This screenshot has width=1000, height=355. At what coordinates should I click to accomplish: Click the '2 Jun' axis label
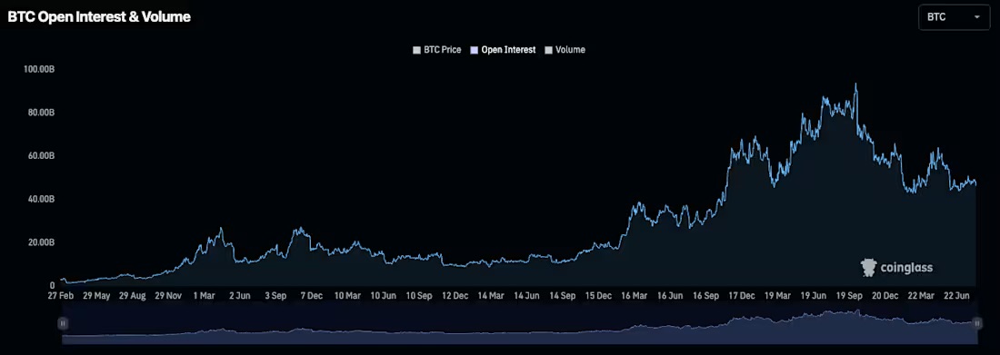pyautogui.click(x=239, y=296)
